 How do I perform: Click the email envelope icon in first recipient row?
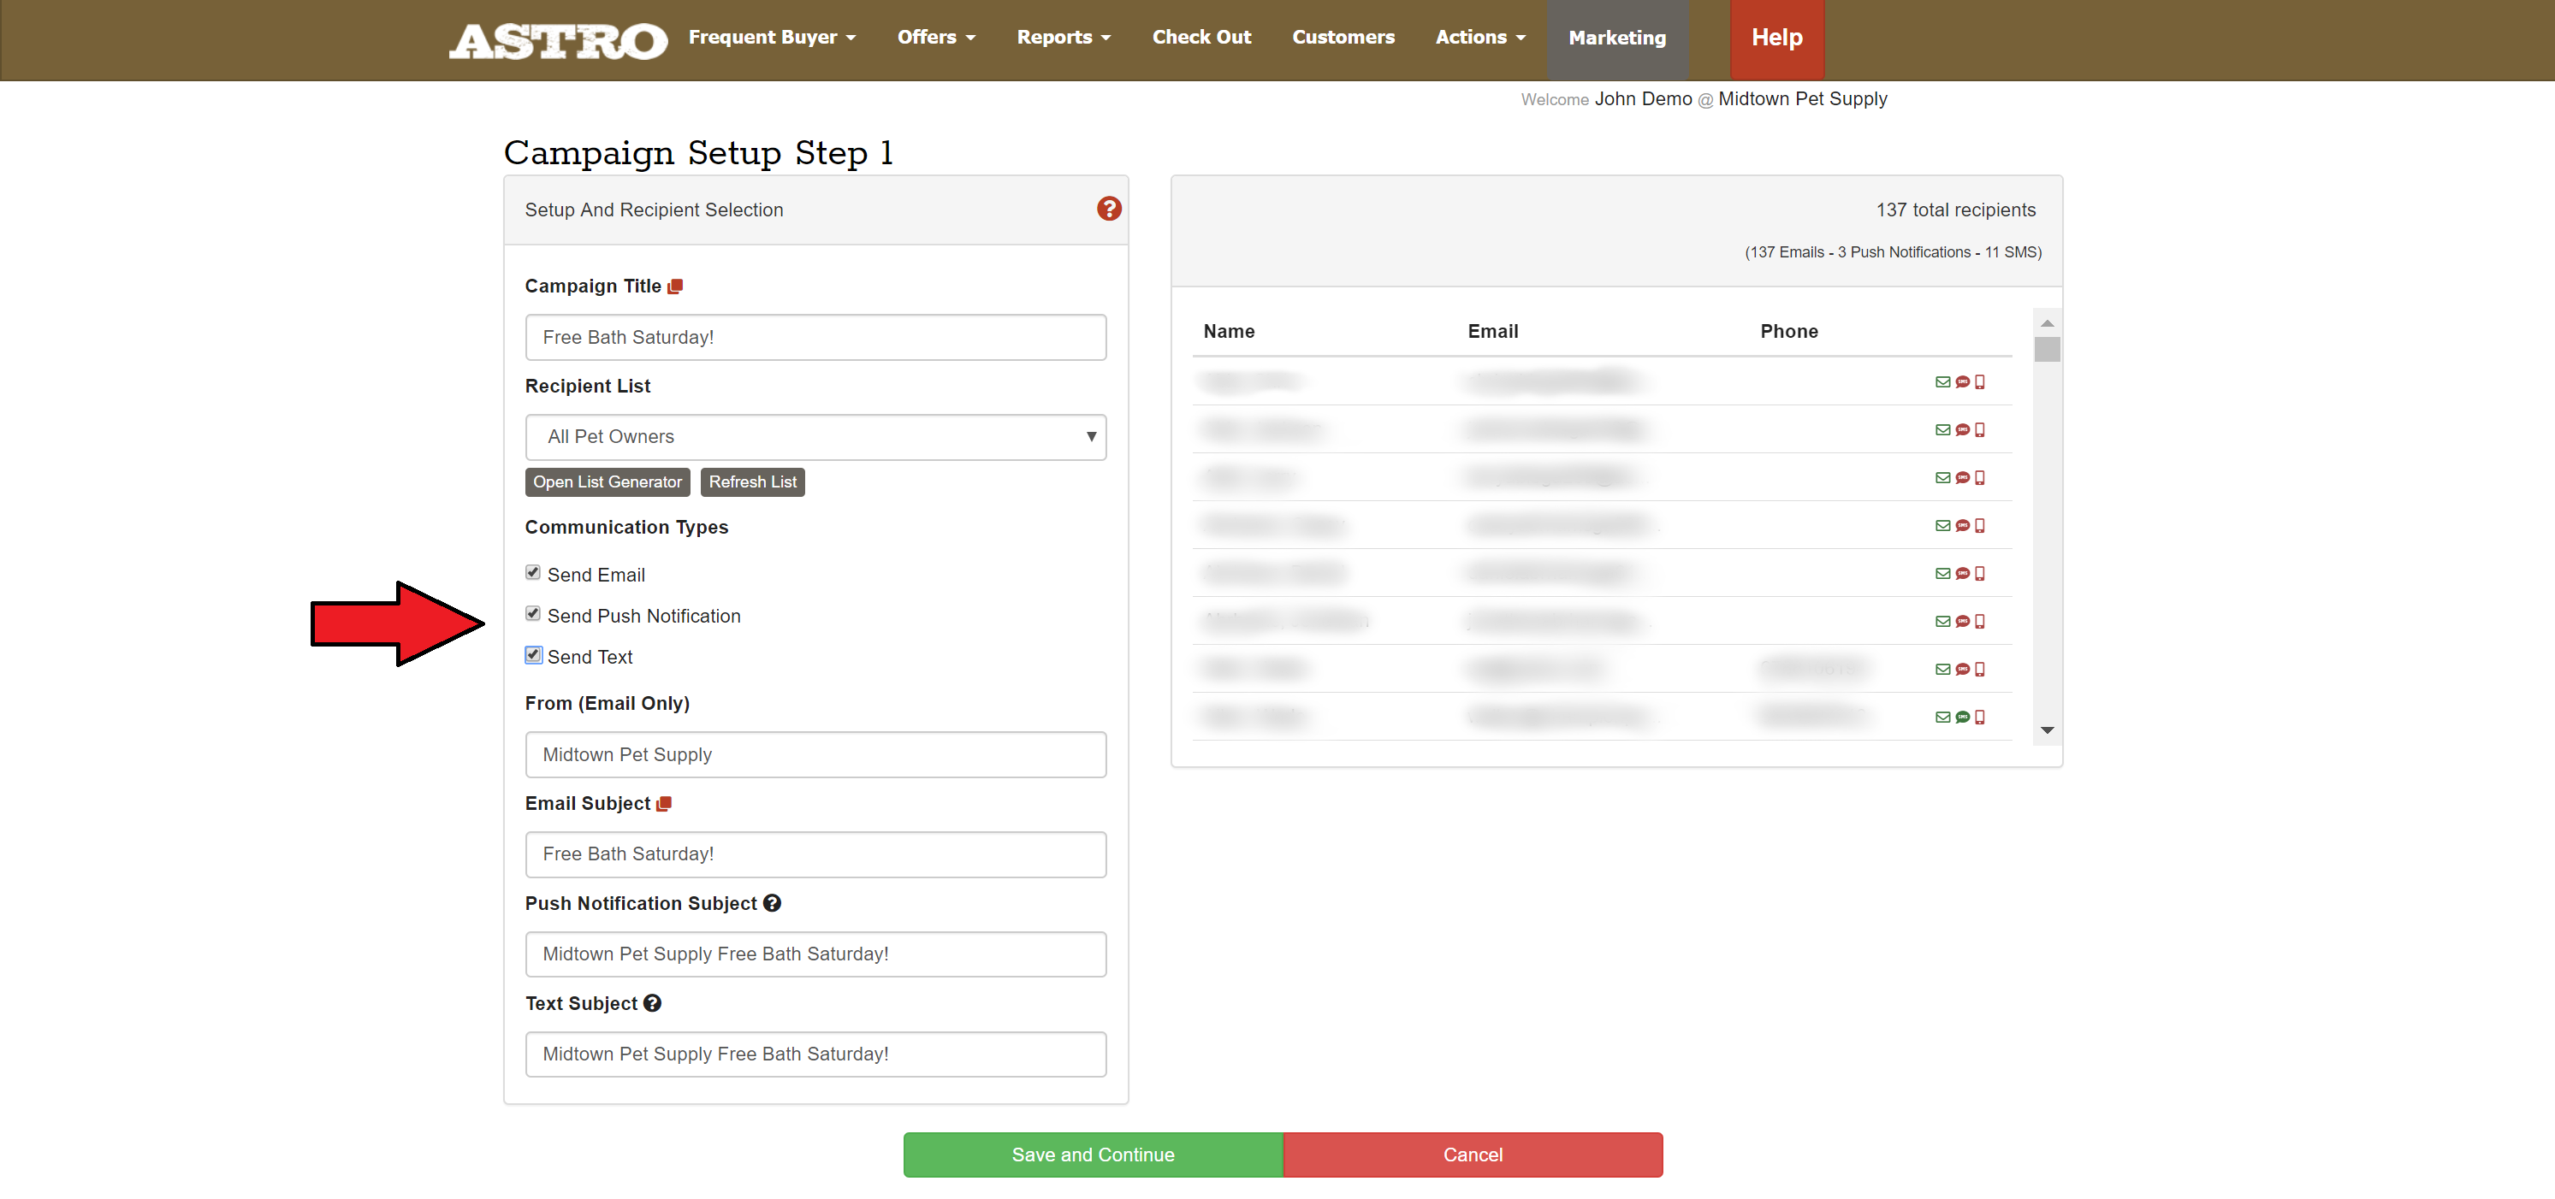[x=1942, y=381]
